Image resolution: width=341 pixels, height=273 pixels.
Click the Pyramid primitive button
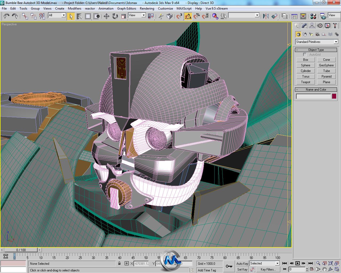click(326, 77)
